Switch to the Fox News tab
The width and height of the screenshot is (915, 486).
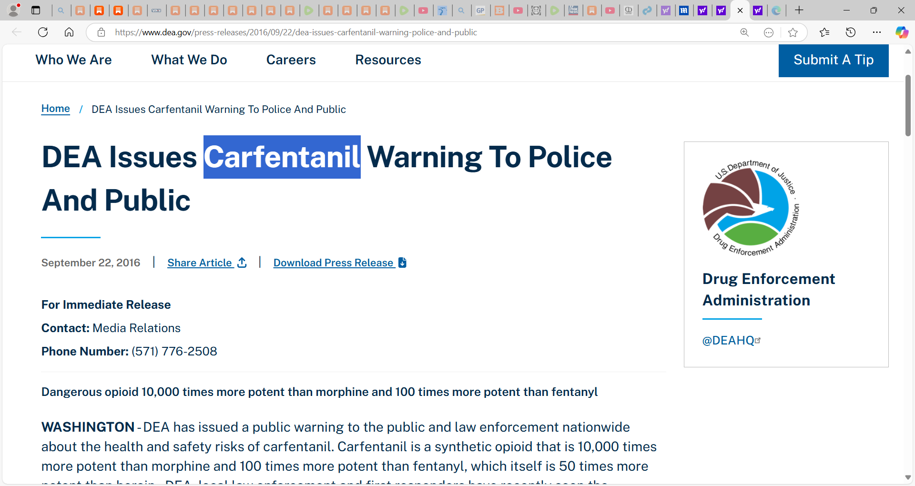click(x=573, y=10)
